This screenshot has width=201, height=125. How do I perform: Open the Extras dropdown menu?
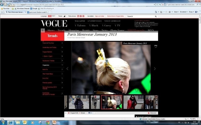(191, 12)
